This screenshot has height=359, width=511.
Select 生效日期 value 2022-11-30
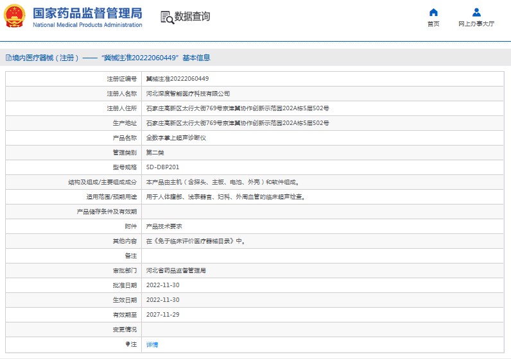click(x=162, y=300)
